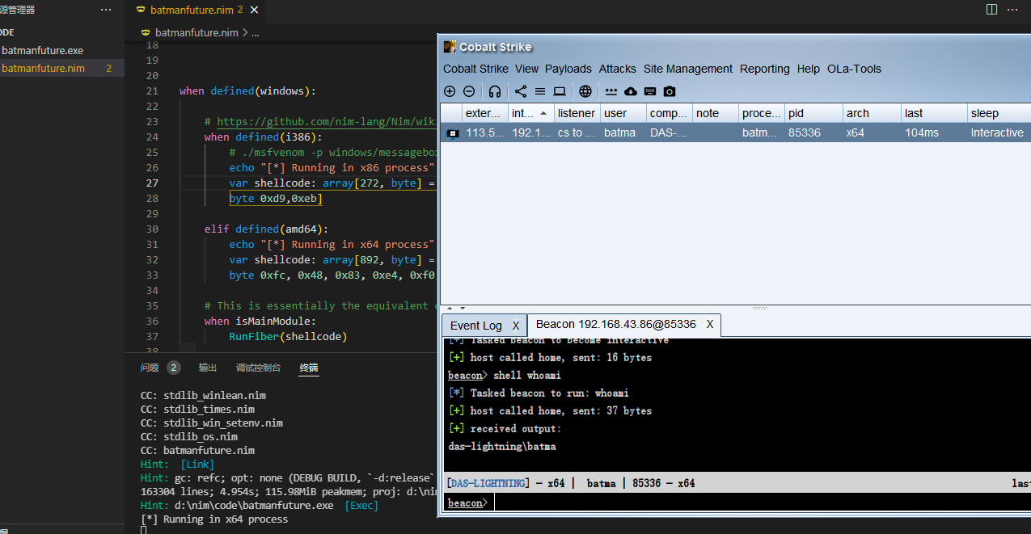Click the beacon command input field

(760, 502)
